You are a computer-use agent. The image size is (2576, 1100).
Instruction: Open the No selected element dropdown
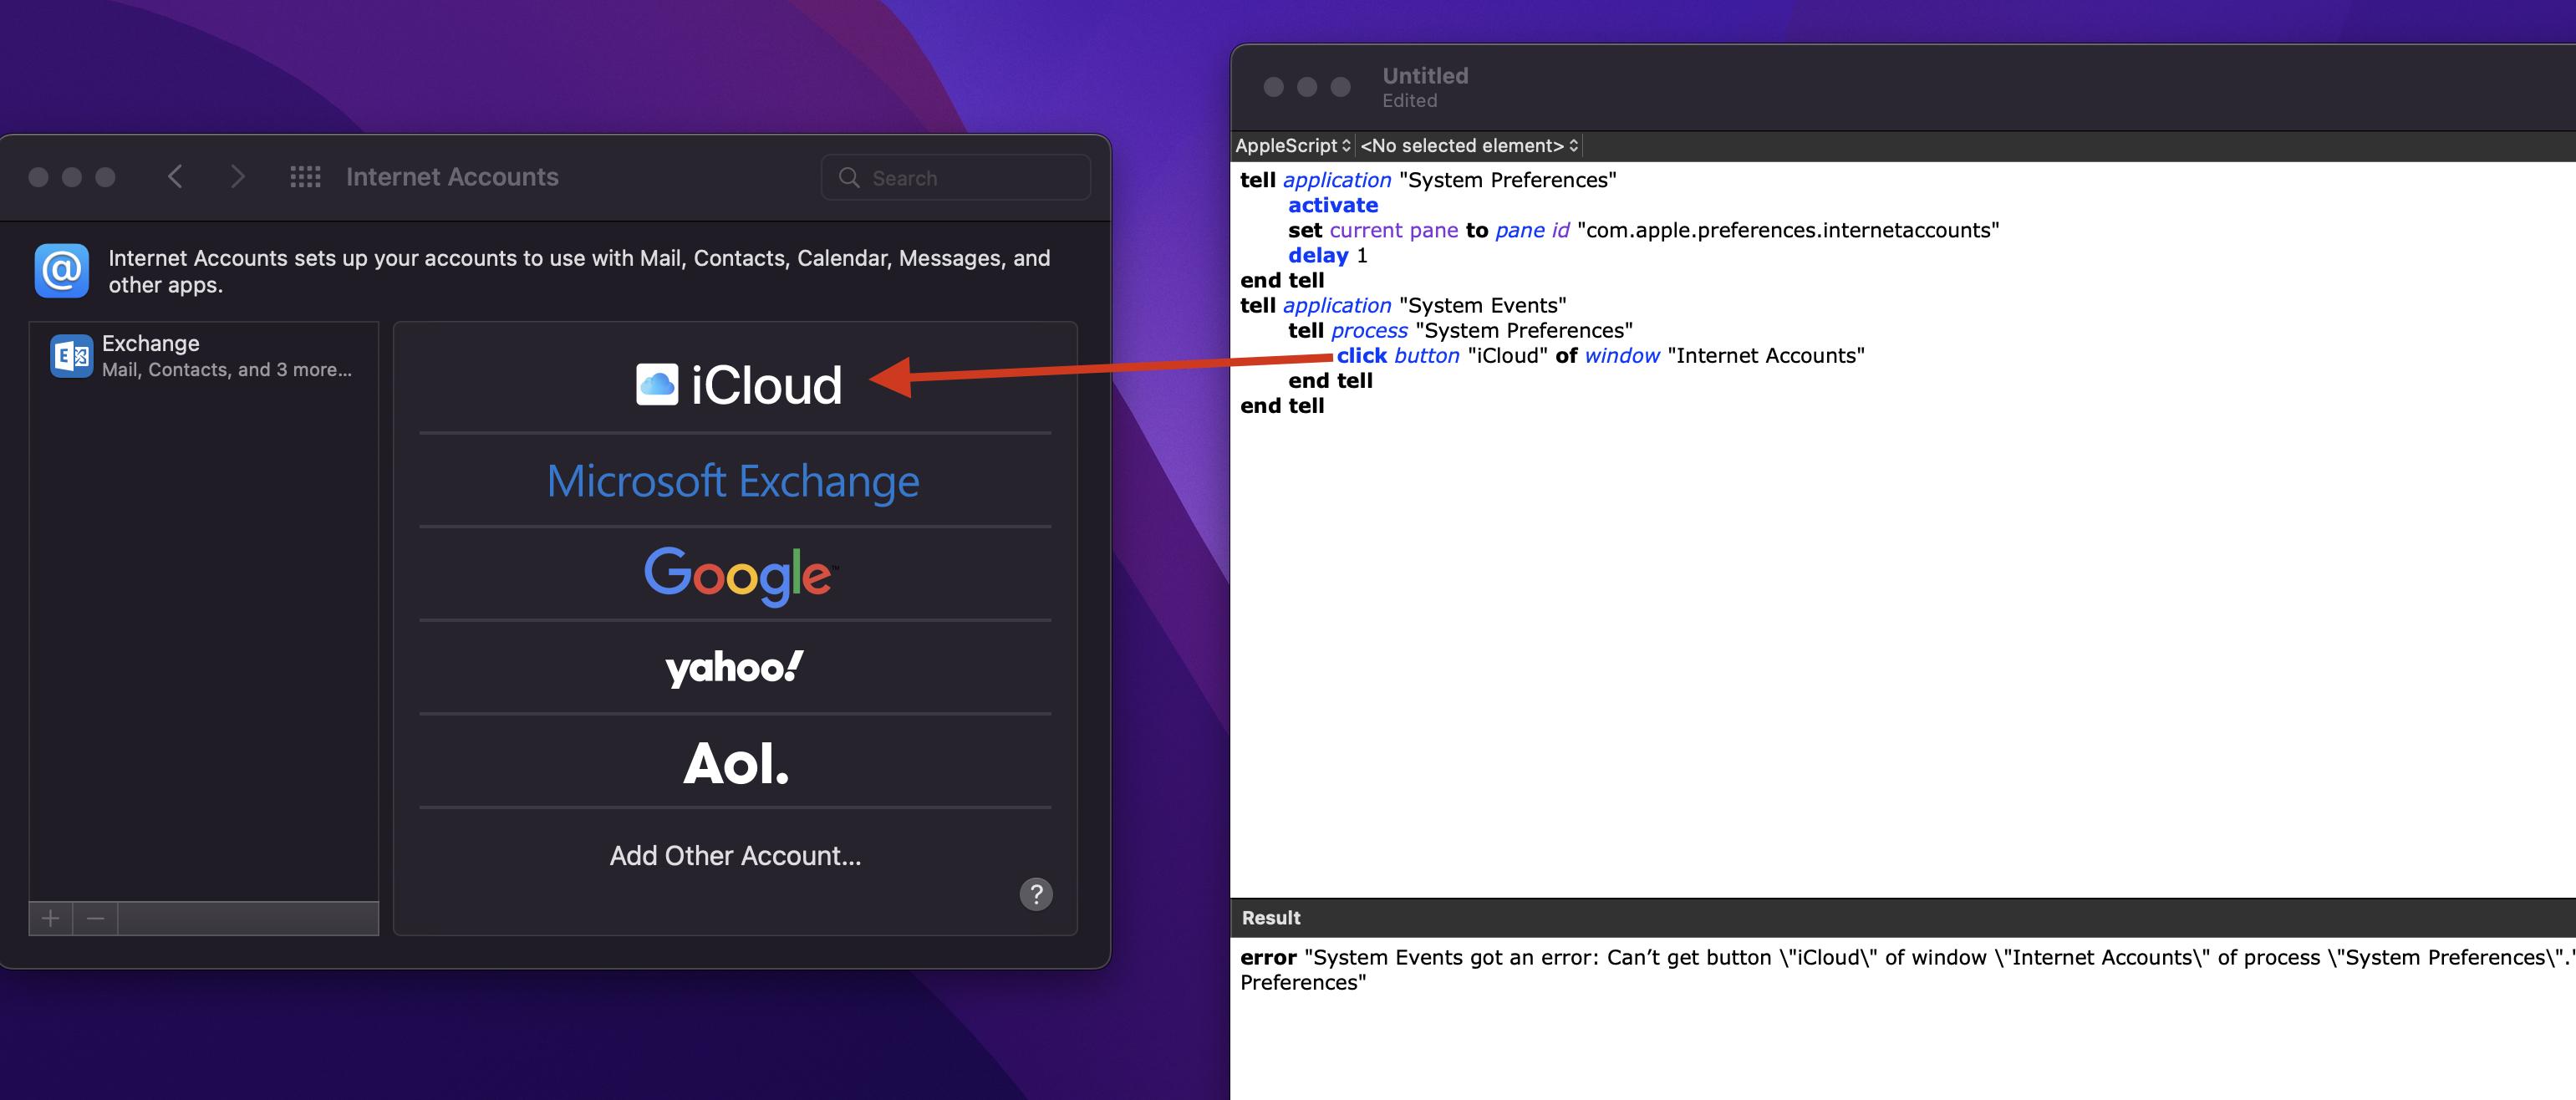(1469, 146)
